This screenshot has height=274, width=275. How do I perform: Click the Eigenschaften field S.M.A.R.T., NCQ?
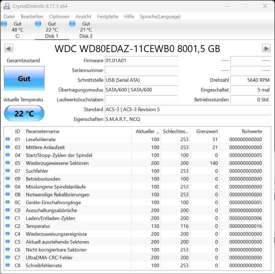point(188,119)
